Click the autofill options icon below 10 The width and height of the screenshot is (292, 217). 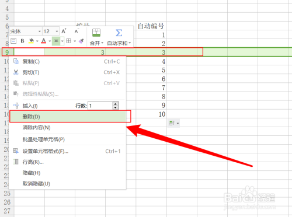(172, 123)
